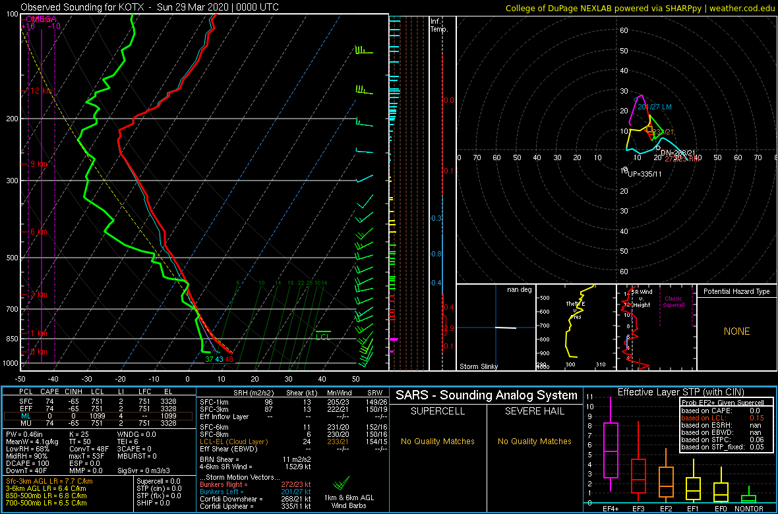Click the 'based on CAPE:' legend entry

click(x=724, y=411)
